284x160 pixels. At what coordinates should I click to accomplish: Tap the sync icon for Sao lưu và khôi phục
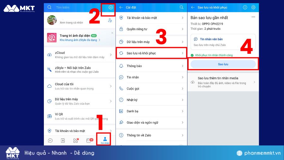tap(121, 53)
